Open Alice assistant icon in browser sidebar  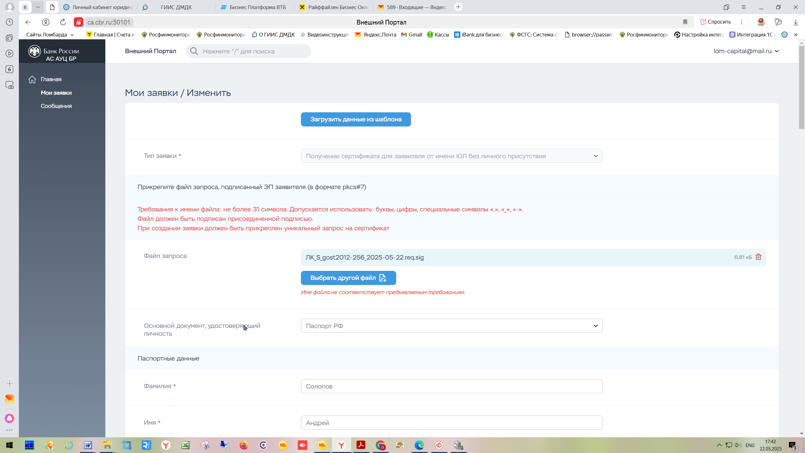[x=9, y=418]
